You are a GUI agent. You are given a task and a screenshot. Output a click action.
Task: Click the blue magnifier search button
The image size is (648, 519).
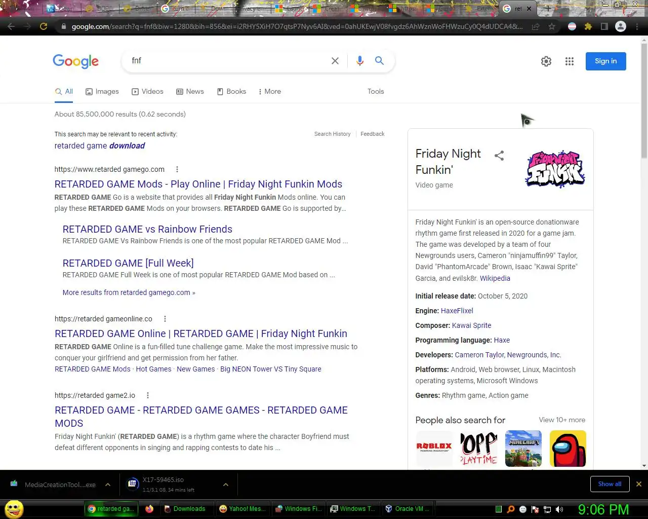379,61
